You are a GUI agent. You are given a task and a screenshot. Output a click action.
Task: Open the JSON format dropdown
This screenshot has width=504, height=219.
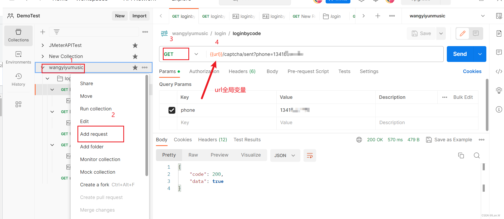285,155
